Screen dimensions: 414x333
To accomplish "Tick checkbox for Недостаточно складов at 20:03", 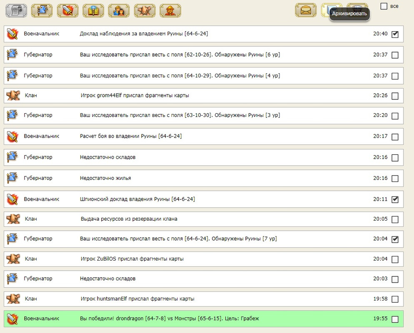I will [x=395, y=279].
